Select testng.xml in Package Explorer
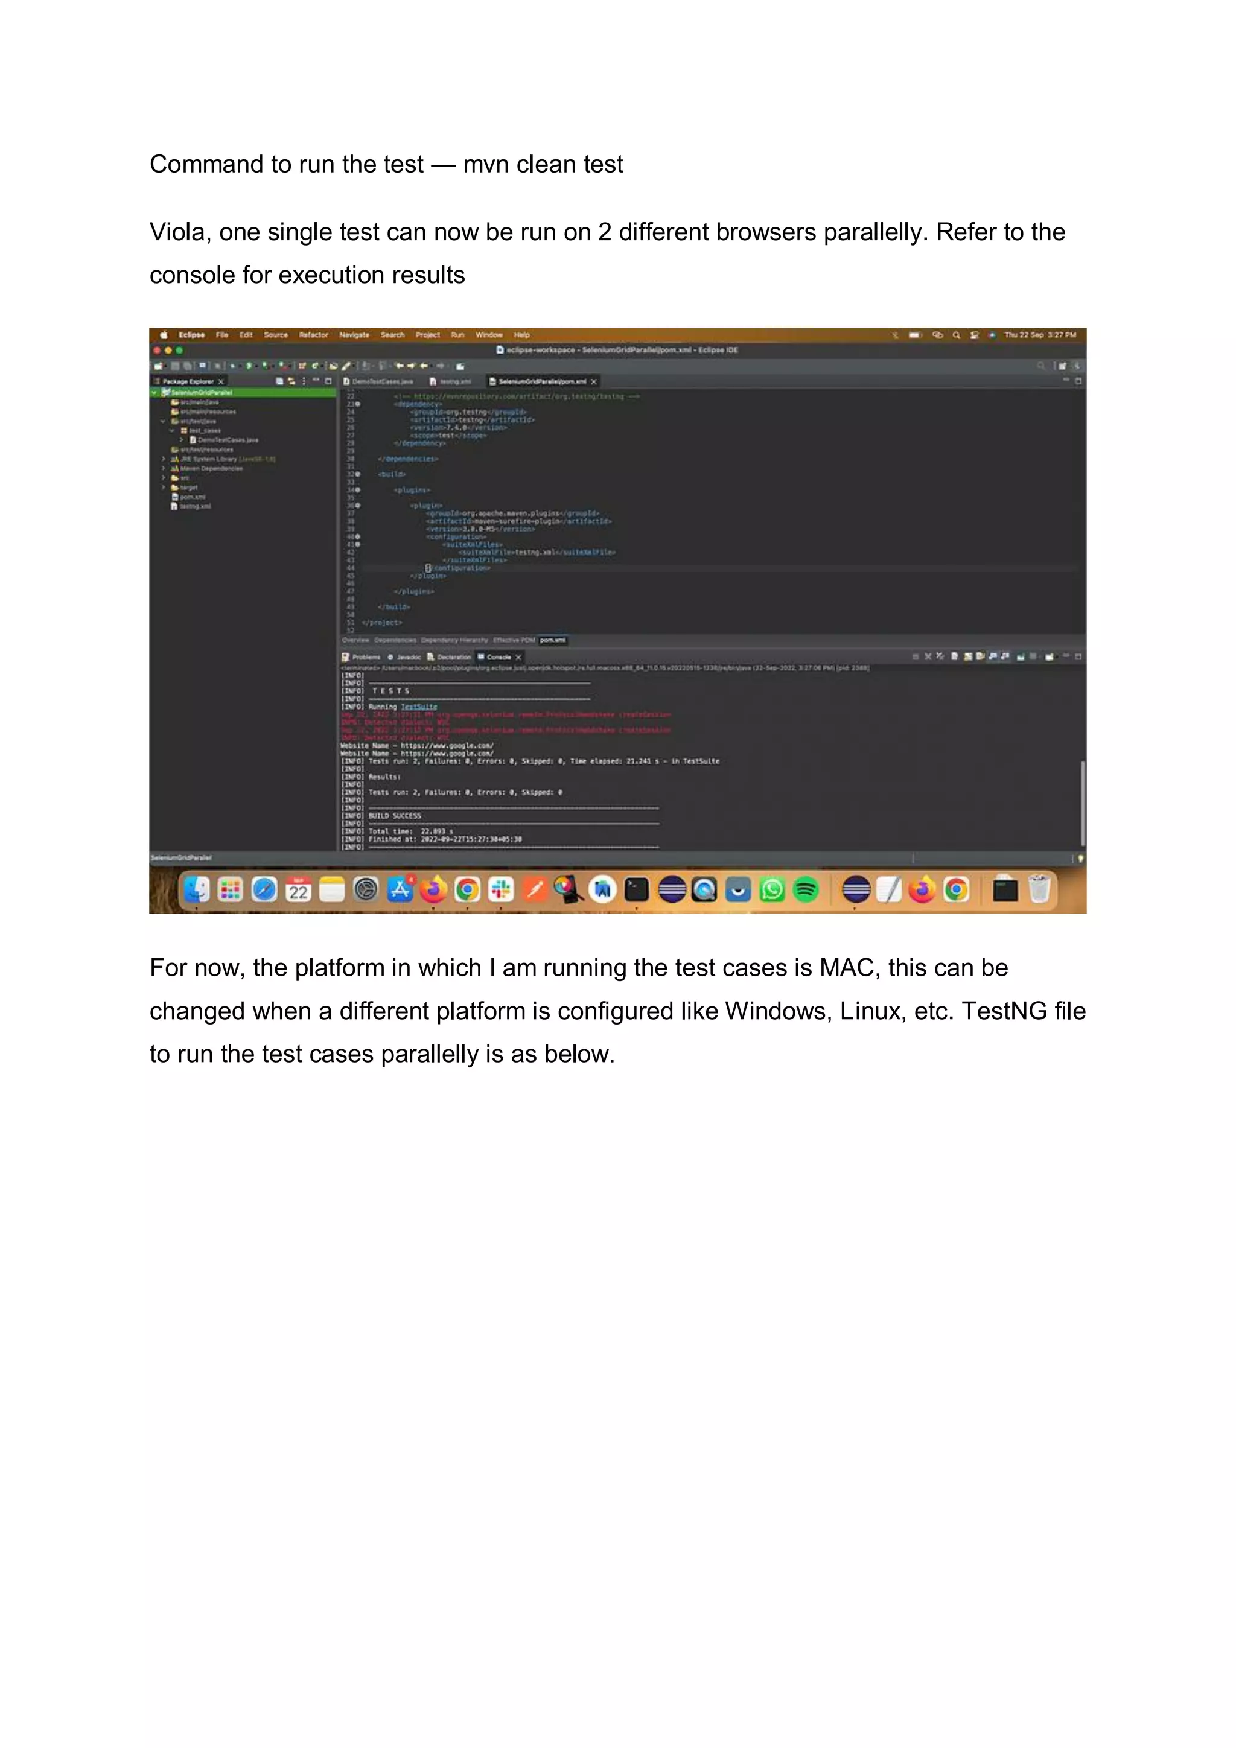This screenshot has height=1748, width=1236. pyautogui.click(x=195, y=506)
